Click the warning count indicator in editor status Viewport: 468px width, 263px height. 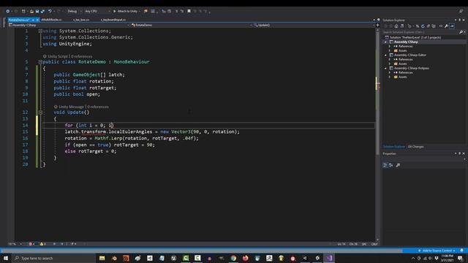(43, 244)
